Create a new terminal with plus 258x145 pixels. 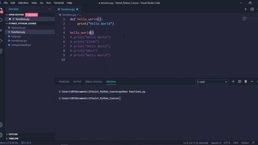pyautogui.click(x=233, y=81)
